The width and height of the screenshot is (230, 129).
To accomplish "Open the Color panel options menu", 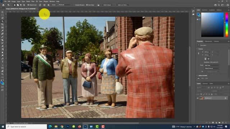I will click(229, 10).
